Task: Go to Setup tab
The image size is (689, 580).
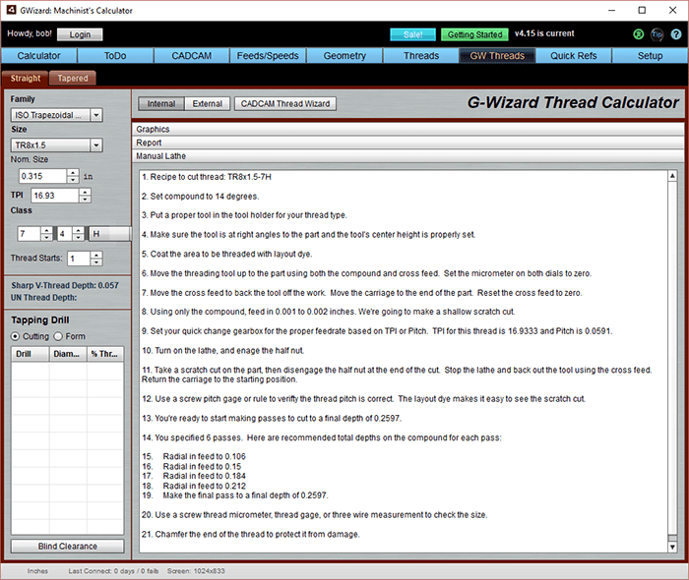Action: 650,56
